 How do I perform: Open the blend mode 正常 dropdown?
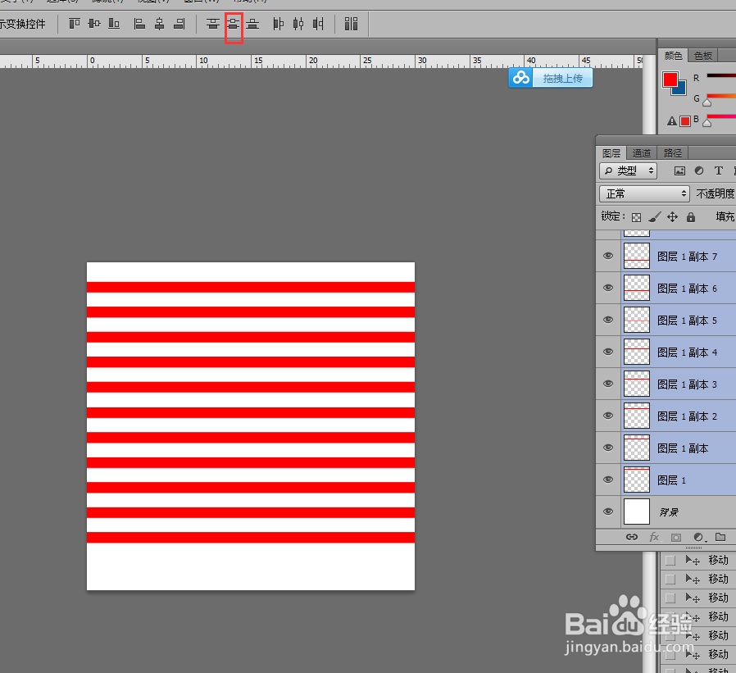(x=644, y=193)
